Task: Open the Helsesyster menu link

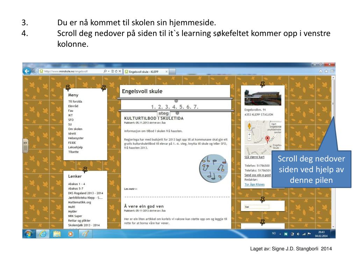Action: click(76, 138)
